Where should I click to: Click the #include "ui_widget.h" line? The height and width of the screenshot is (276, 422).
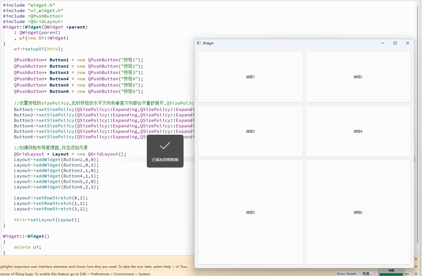click(x=33, y=10)
